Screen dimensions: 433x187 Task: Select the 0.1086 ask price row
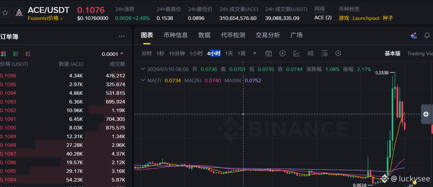pyautogui.click(x=63, y=163)
